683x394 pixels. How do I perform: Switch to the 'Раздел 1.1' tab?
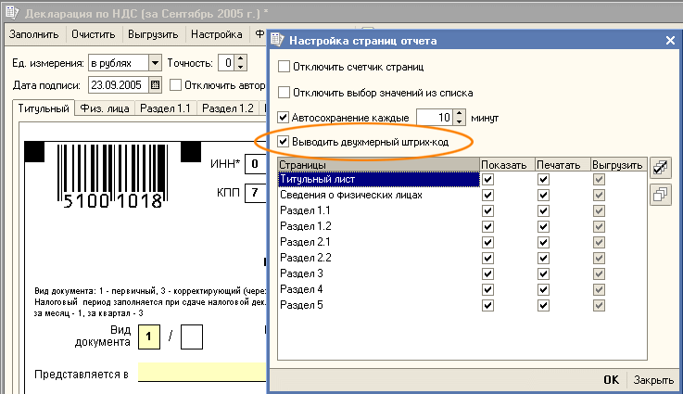coord(170,108)
